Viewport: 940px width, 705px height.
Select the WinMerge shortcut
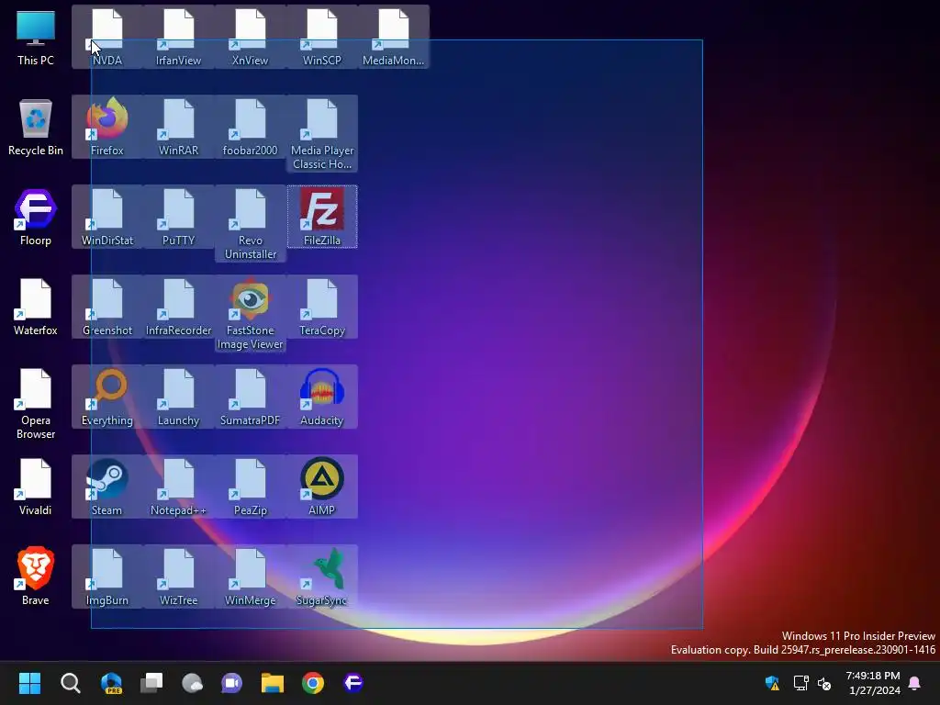coord(250,576)
